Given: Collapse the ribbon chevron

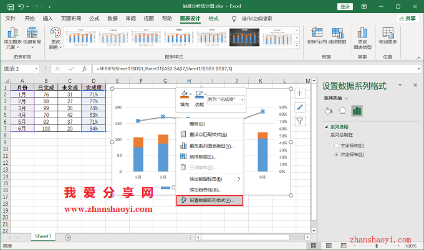Looking at the screenshot, I should tap(418, 58).
